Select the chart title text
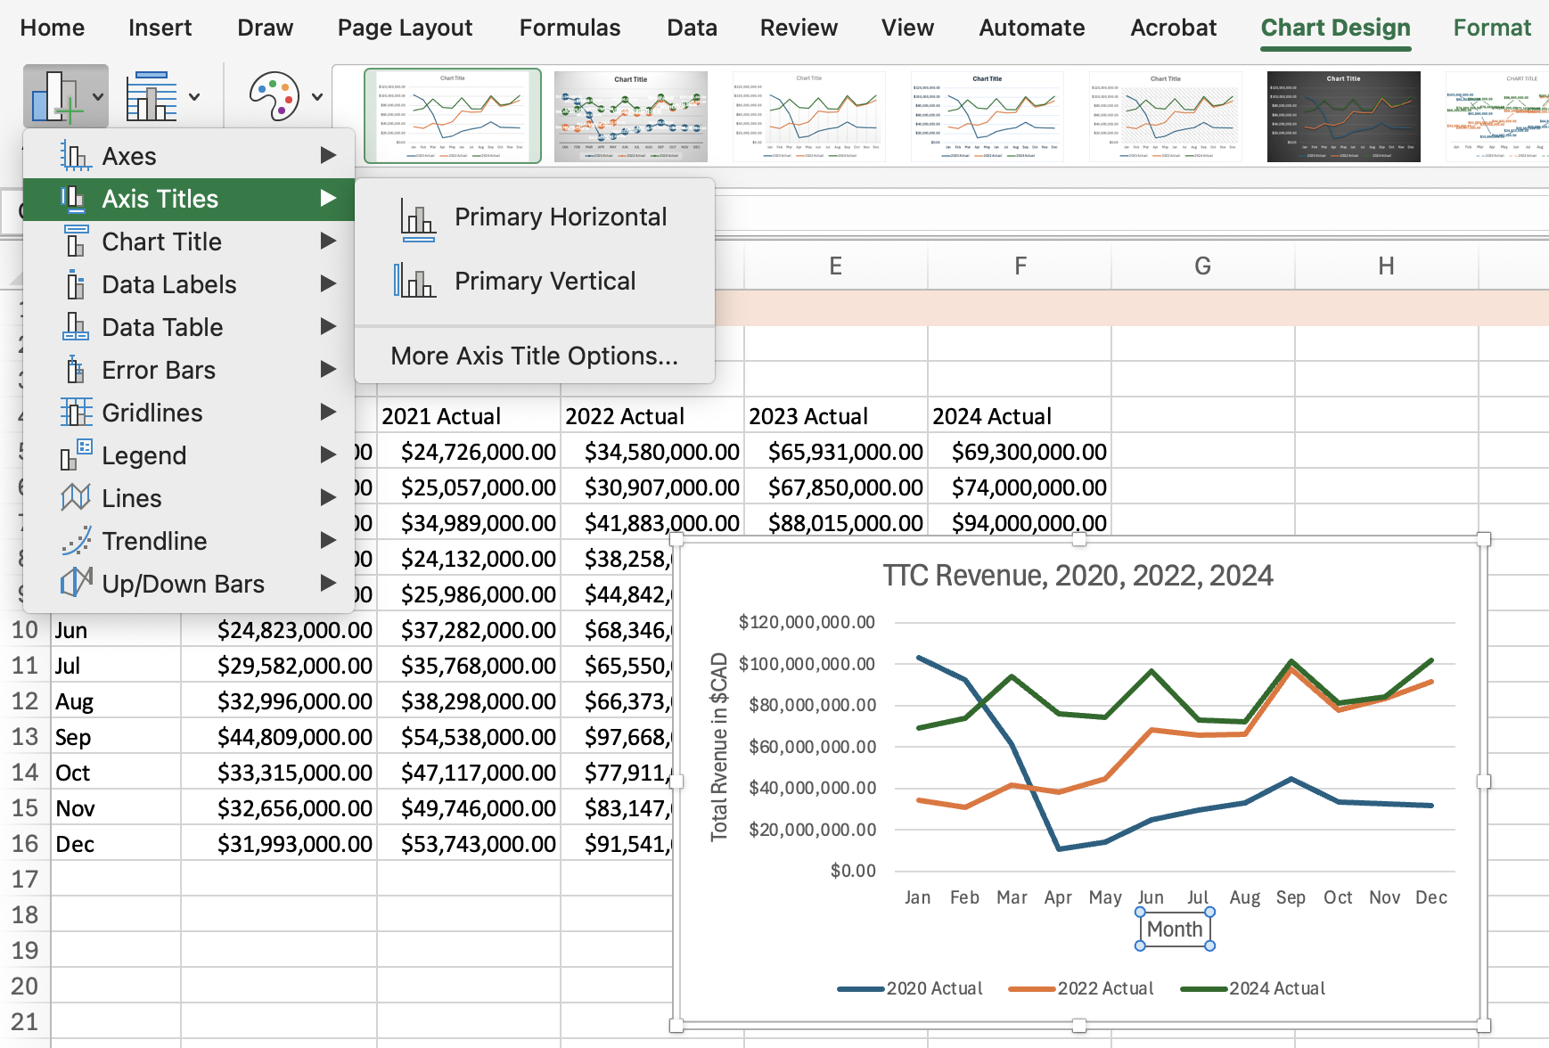 (x=1078, y=576)
